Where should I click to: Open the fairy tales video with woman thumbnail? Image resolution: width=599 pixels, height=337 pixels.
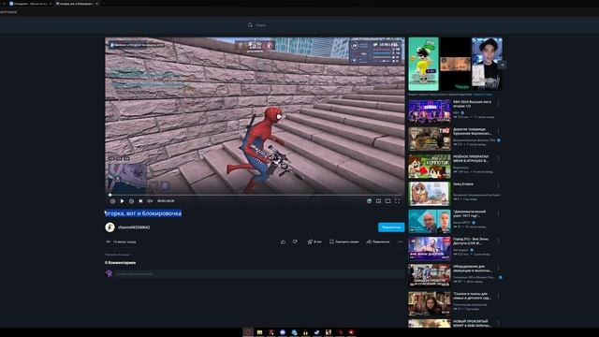(x=430, y=304)
